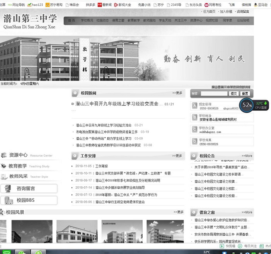Viewport: 271px width, 254px height.
Task: Open the 资源中心 Resource Center icon link
Action: point(4,155)
